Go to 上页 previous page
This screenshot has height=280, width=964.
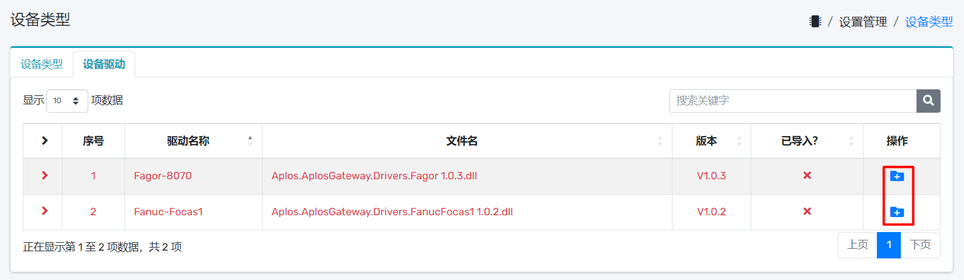(x=858, y=245)
